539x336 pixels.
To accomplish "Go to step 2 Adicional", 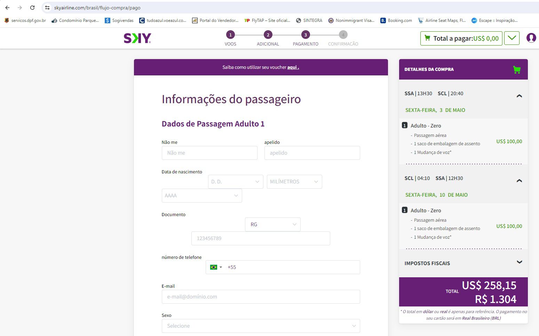I will [268, 35].
